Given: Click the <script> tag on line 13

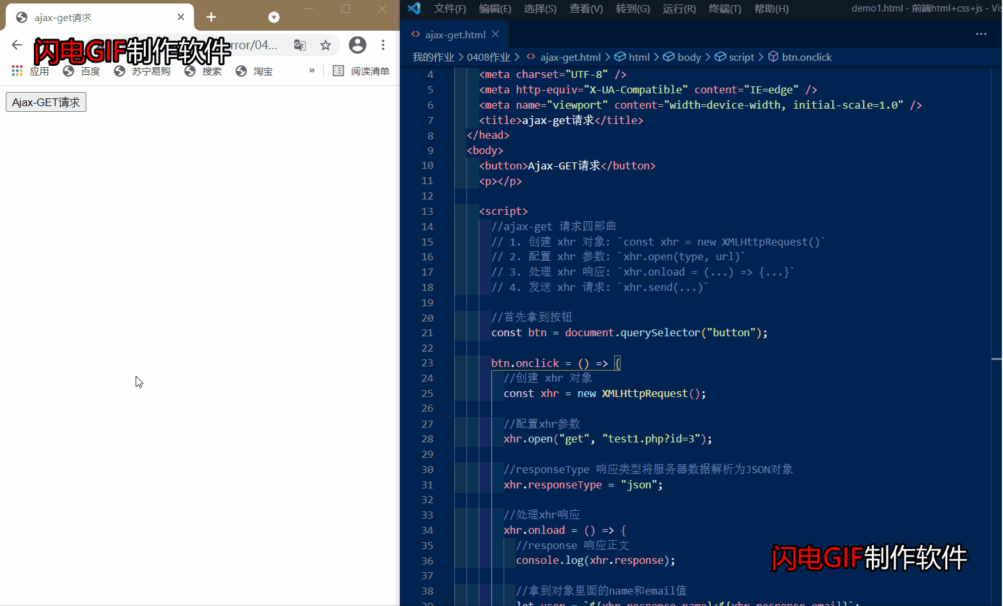Looking at the screenshot, I should [503, 211].
